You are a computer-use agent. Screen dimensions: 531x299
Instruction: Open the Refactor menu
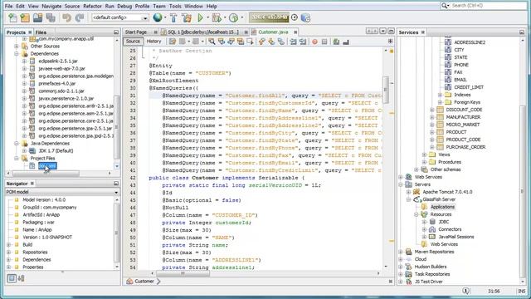(x=92, y=6)
